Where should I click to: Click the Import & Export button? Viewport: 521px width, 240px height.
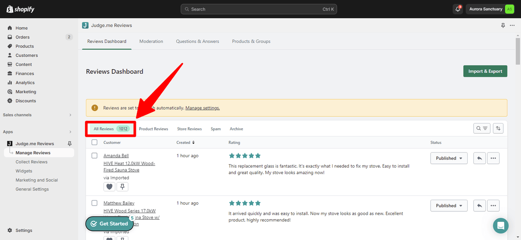point(485,71)
